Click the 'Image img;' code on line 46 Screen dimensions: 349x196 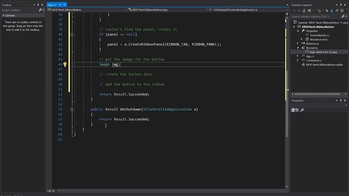point(110,64)
